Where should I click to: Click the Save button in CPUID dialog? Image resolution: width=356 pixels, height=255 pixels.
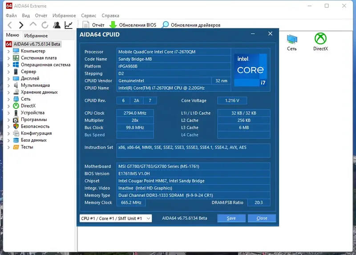(231, 218)
